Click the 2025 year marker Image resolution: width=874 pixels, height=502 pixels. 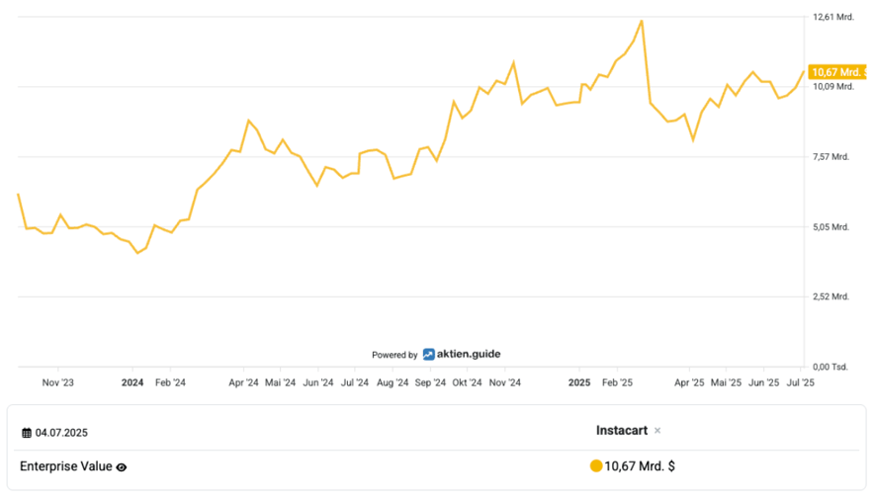click(579, 382)
